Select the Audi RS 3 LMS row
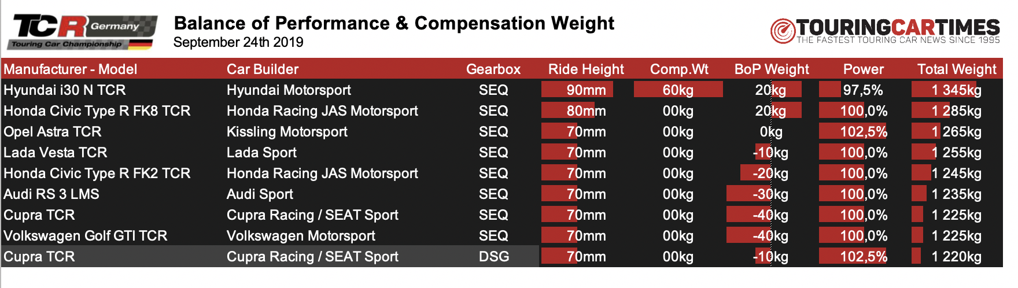Viewport: 1018px width, 288px height. [502, 194]
